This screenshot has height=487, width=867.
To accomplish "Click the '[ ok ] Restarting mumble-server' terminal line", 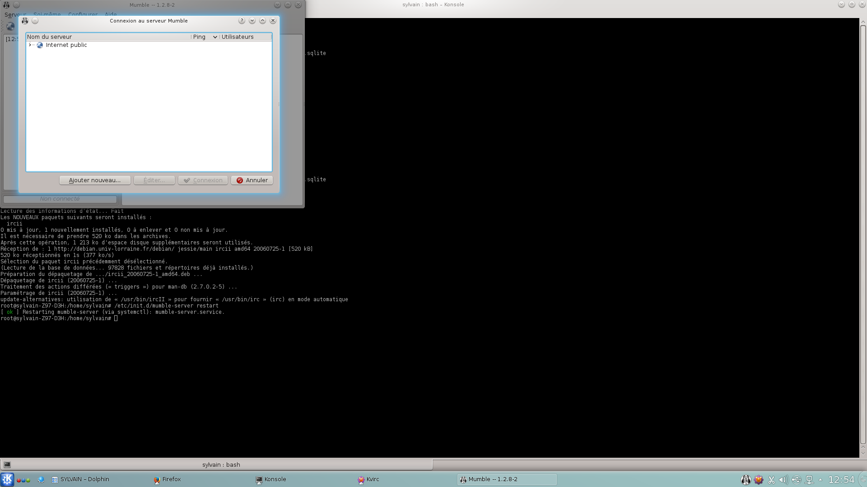I will [x=112, y=312].
